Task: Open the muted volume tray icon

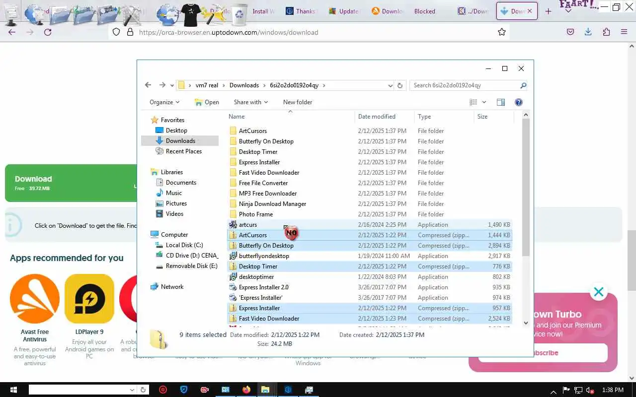Action: click(591, 390)
